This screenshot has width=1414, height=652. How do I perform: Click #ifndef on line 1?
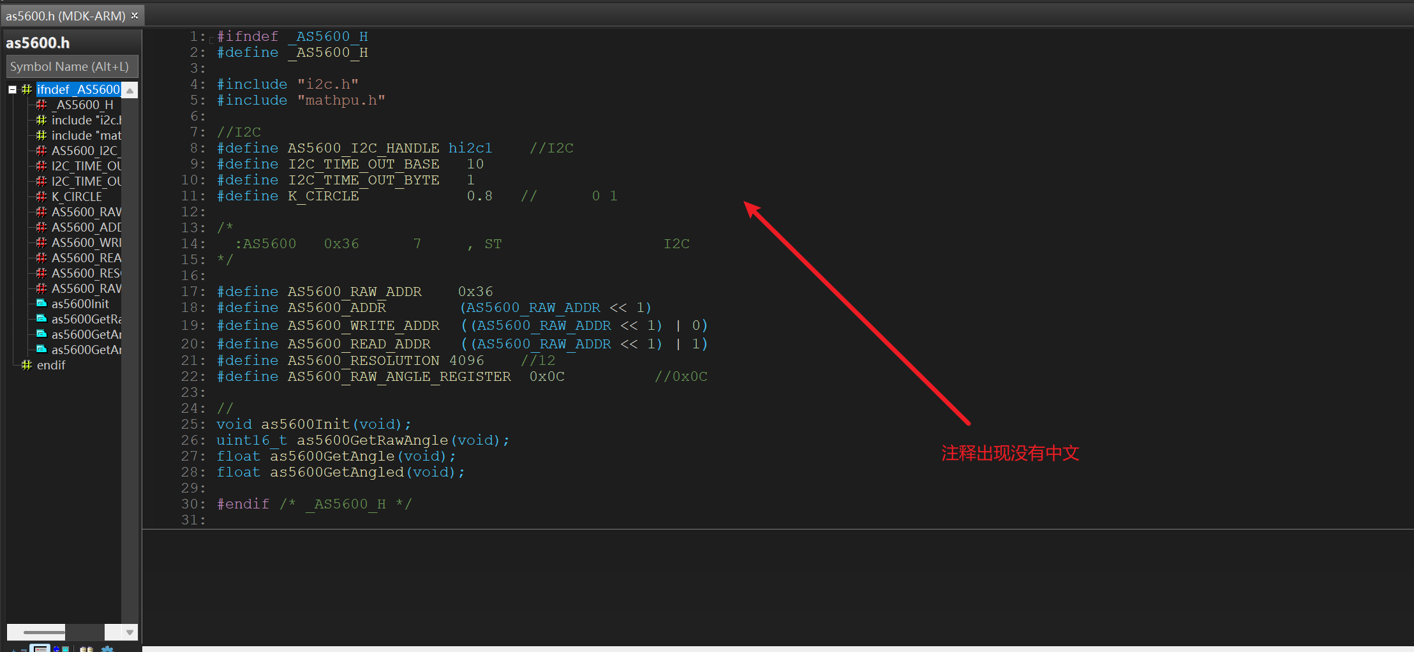248,36
